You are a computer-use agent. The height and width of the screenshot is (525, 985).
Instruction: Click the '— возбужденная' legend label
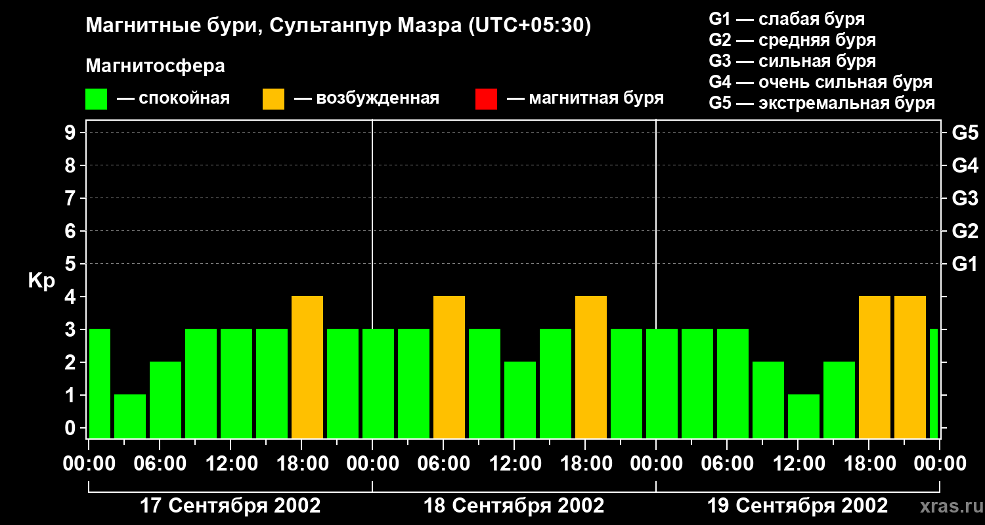click(366, 98)
